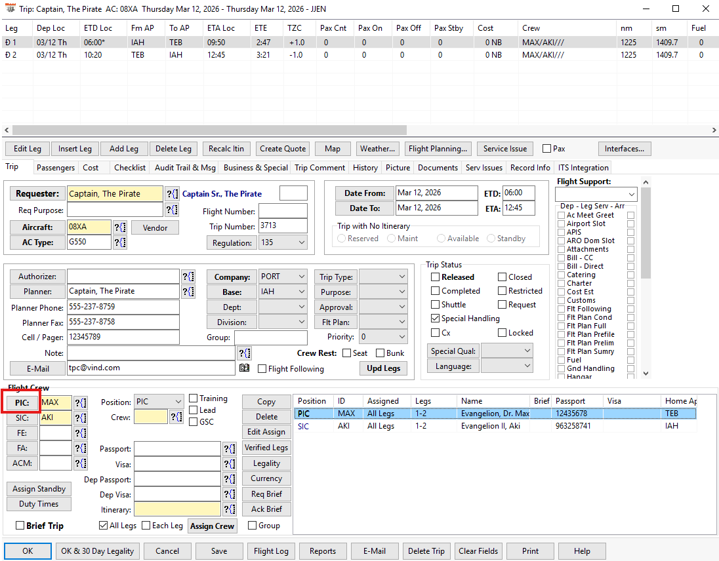Open lookup icon beside AC Type field
The image size is (719, 561).
(x=120, y=242)
